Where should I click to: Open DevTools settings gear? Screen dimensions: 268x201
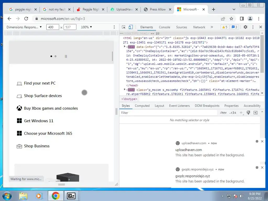tap(245, 27)
